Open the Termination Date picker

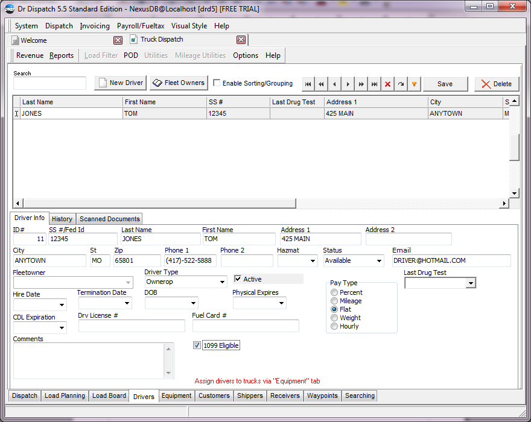click(x=127, y=303)
